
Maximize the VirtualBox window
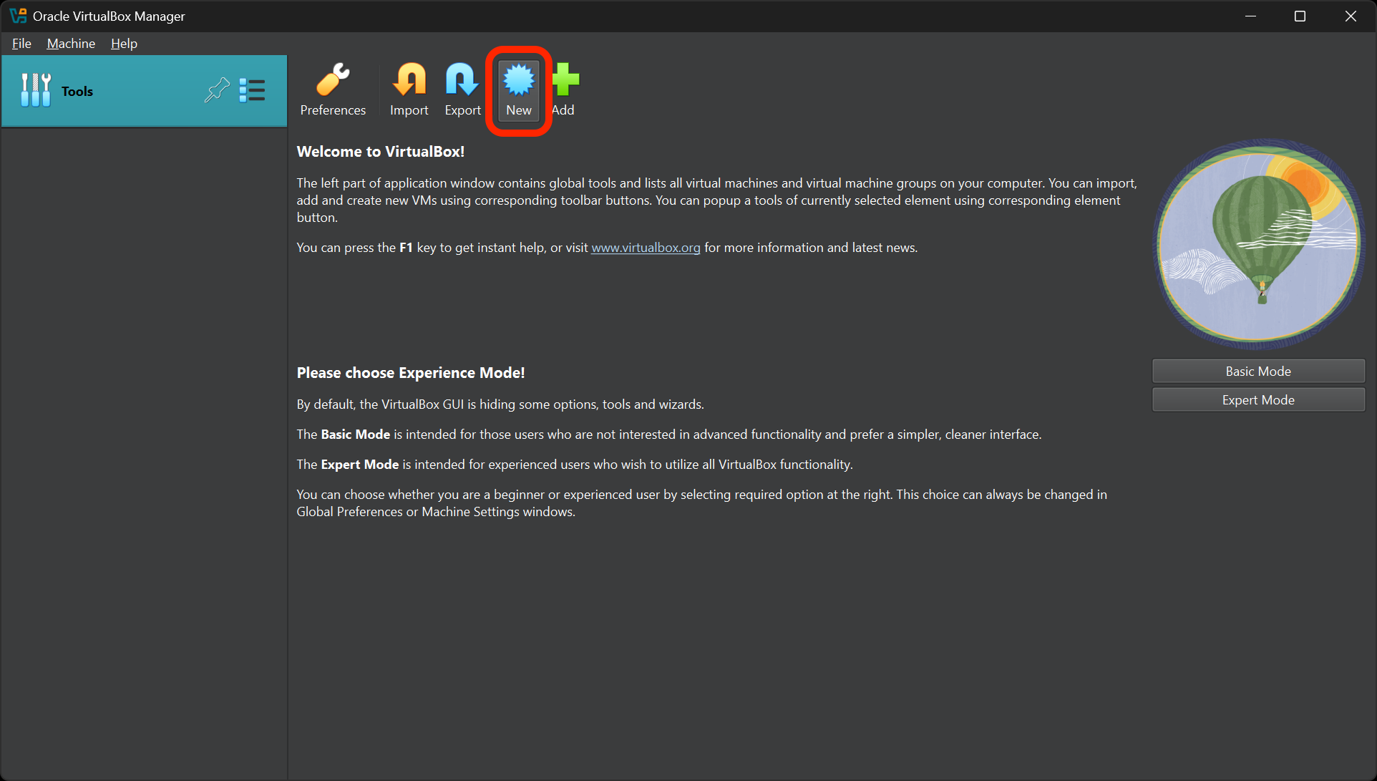1300,16
